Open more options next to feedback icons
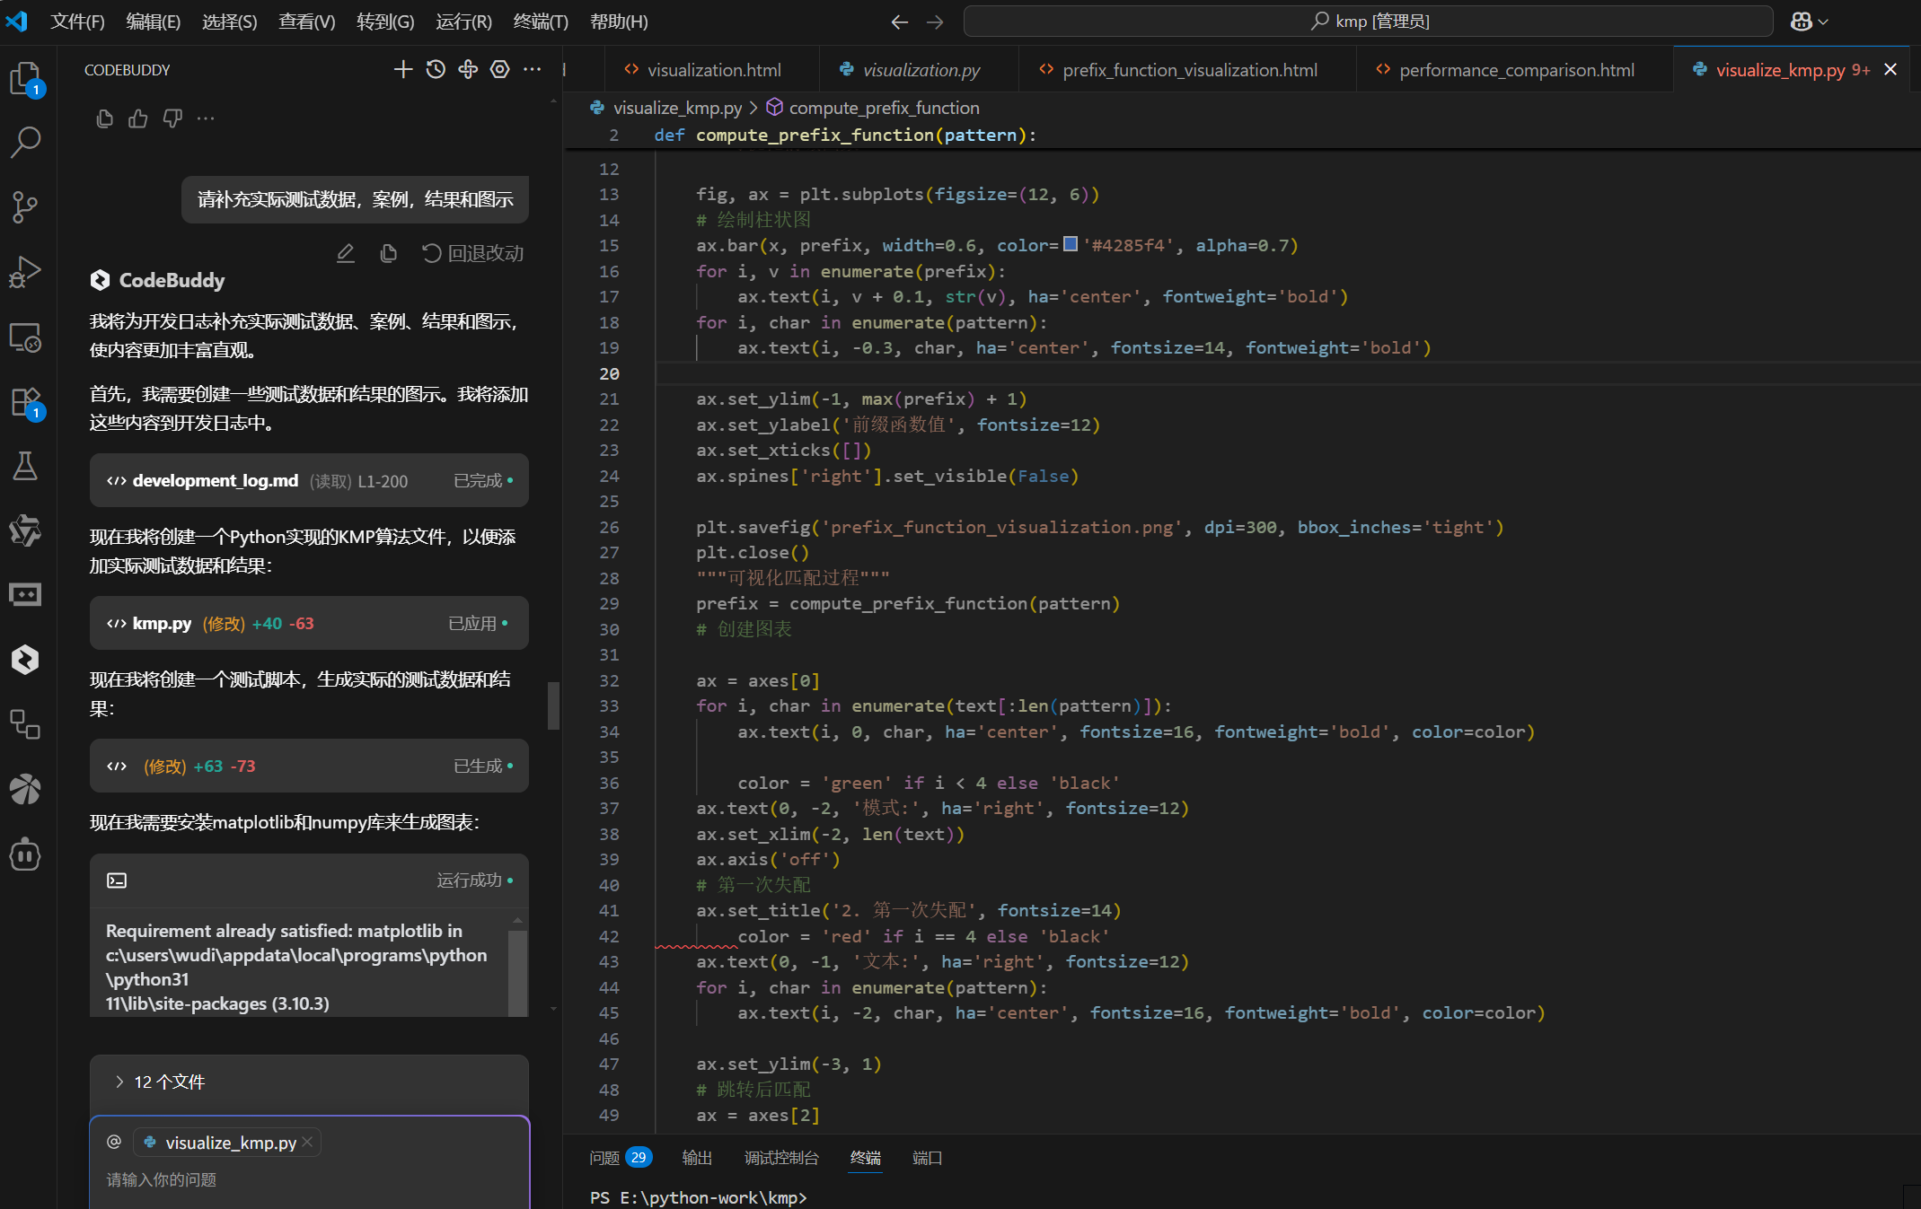Screen dimensions: 1921x1209 click(206, 118)
